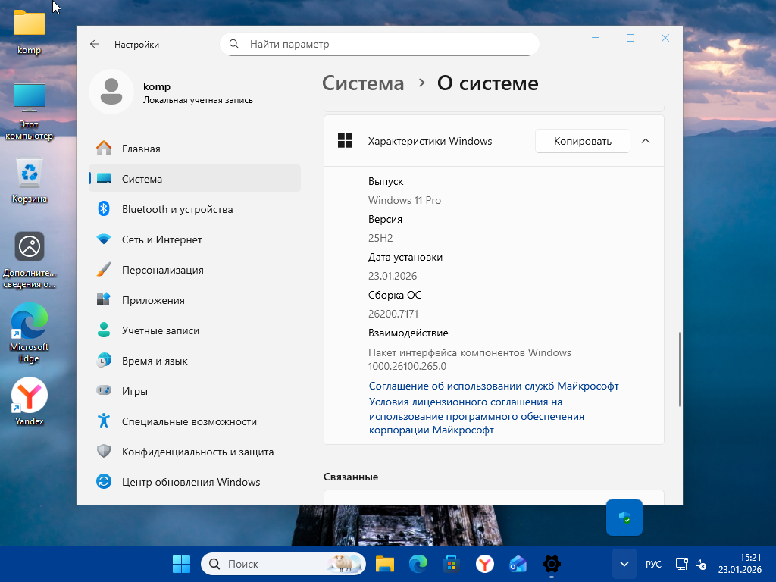Click the vertical scrollbar in Settings
Screen dimensions: 776x582
coord(680,371)
